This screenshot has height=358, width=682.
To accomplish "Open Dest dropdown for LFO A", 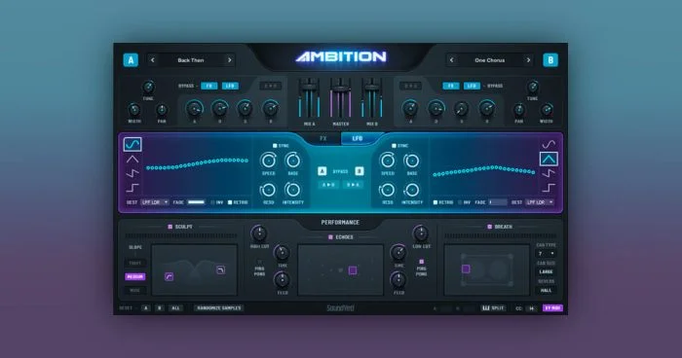I will (x=155, y=202).
